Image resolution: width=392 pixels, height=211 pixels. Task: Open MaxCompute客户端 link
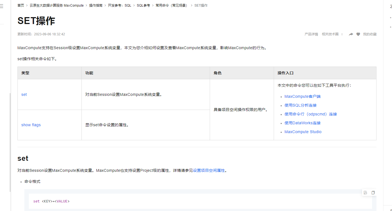click(x=303, y=96)
